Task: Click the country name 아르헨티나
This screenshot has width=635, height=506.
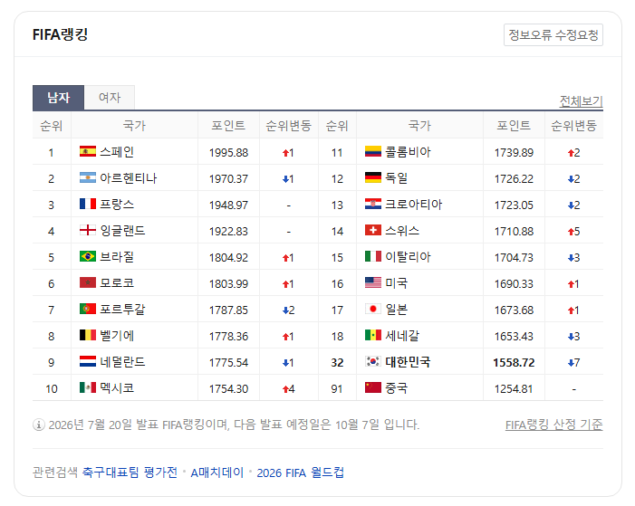Action: 129,178
